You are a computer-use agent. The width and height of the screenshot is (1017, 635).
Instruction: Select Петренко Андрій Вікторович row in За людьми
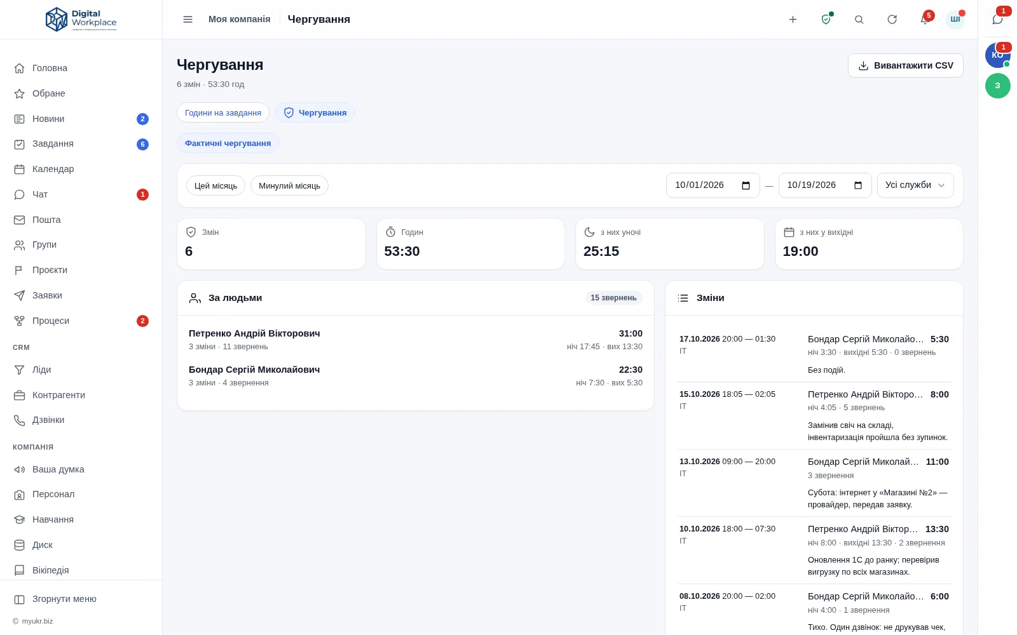coord(416,340)
